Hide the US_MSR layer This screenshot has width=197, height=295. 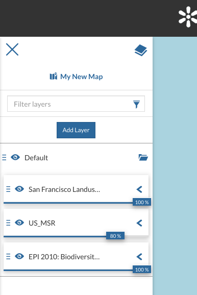[19, 223]
